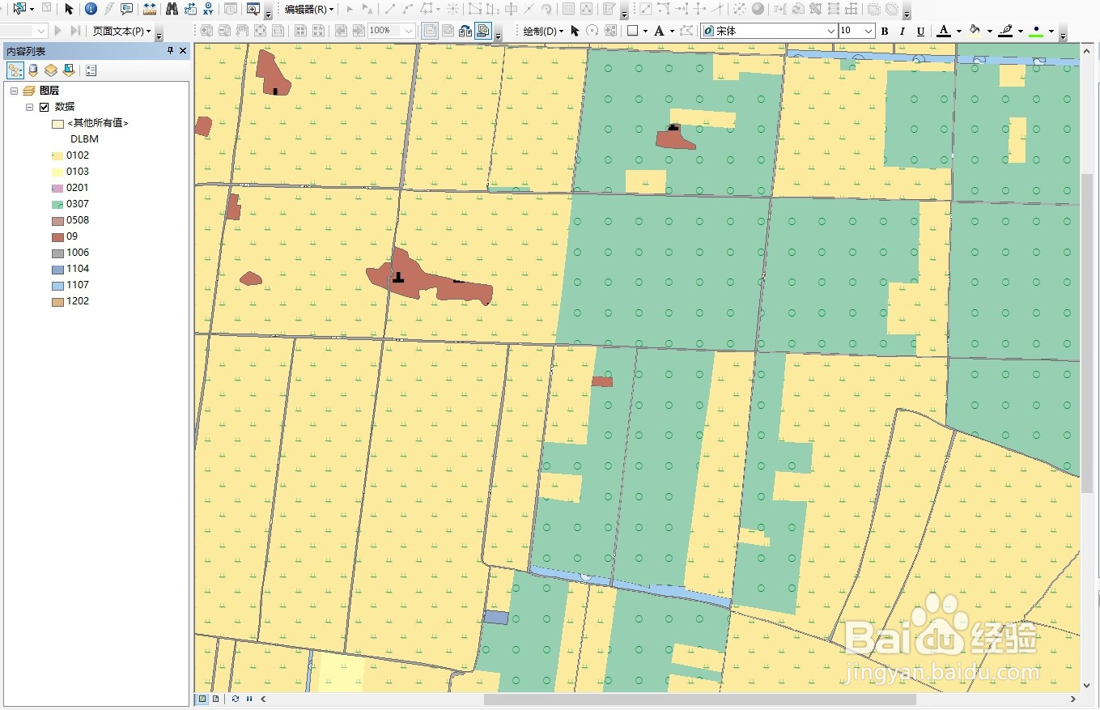Uncheck the 数据 layer visibility checkbox
This screenshot has width=1100, height=710.
coord(45,107)
